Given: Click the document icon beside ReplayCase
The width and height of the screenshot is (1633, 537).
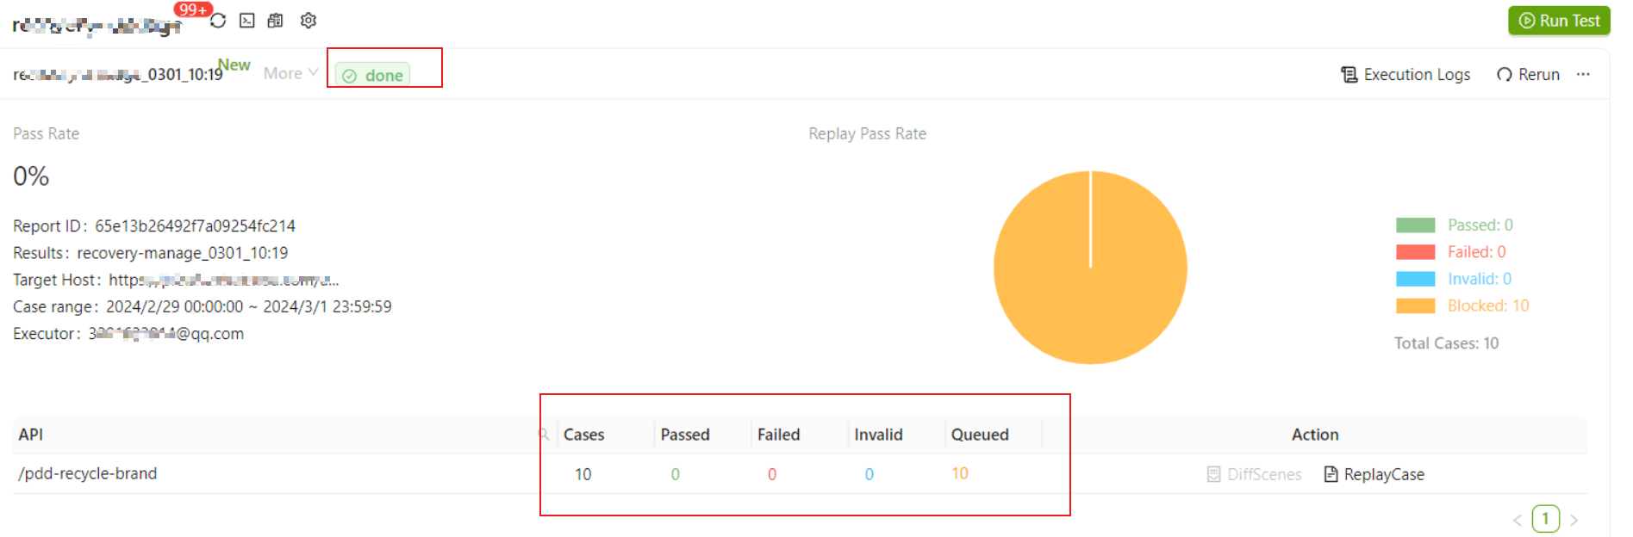Looking at the screenshot, I should [x=1331, y=474].
